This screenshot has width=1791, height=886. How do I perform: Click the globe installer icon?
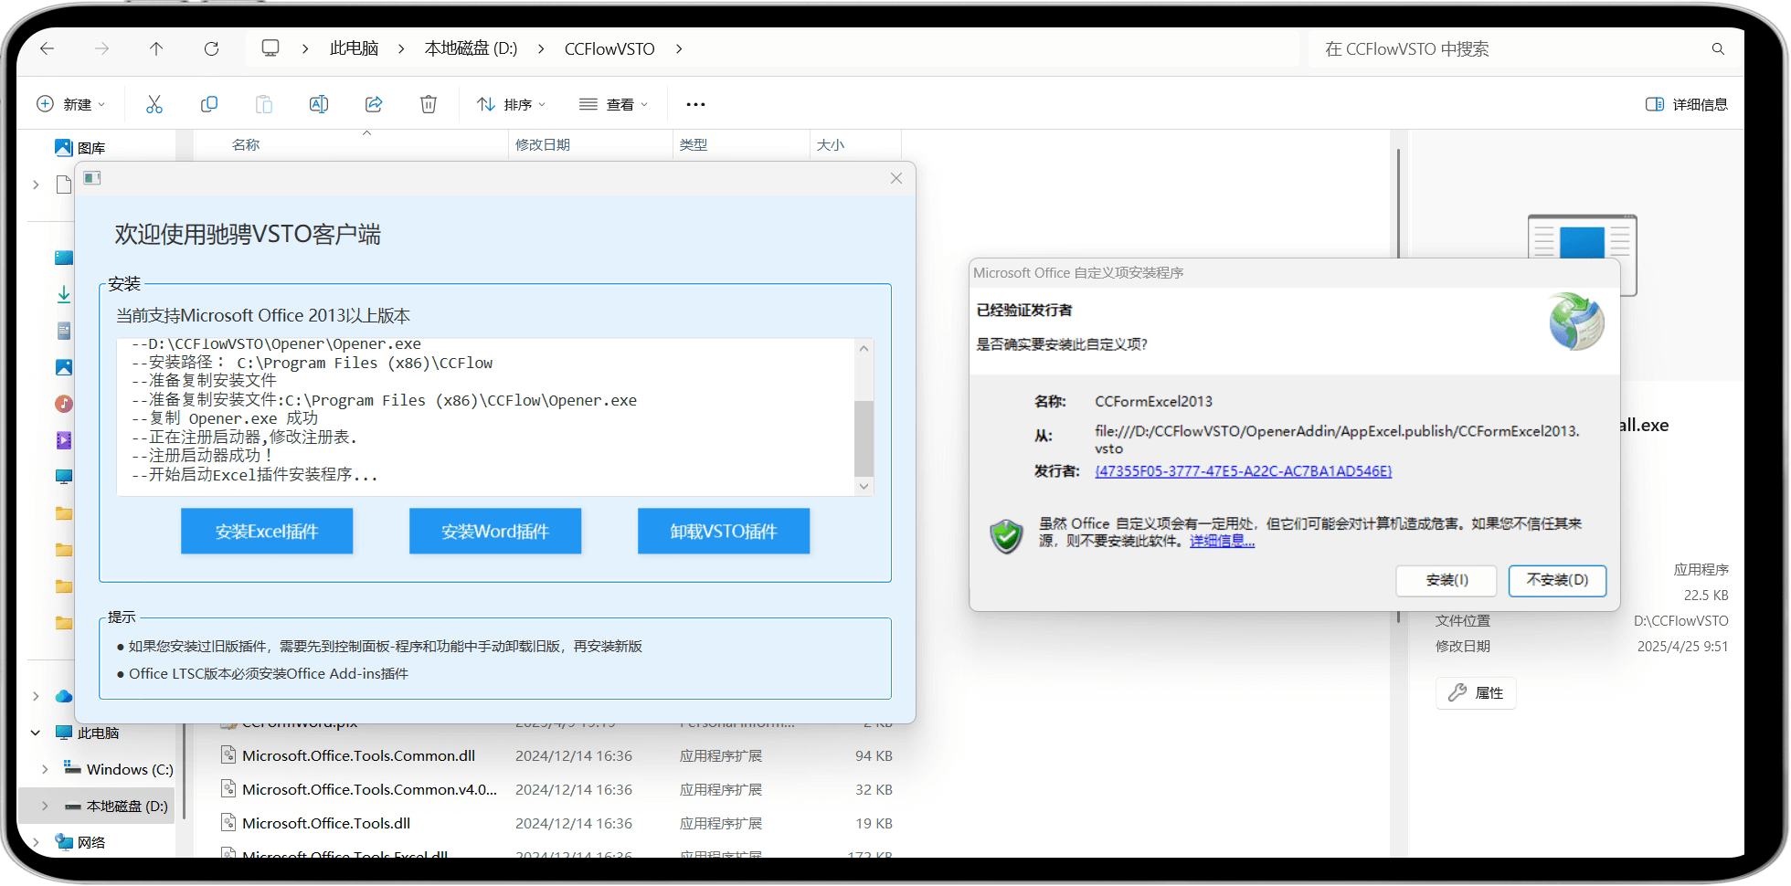tap(1576, 321)
